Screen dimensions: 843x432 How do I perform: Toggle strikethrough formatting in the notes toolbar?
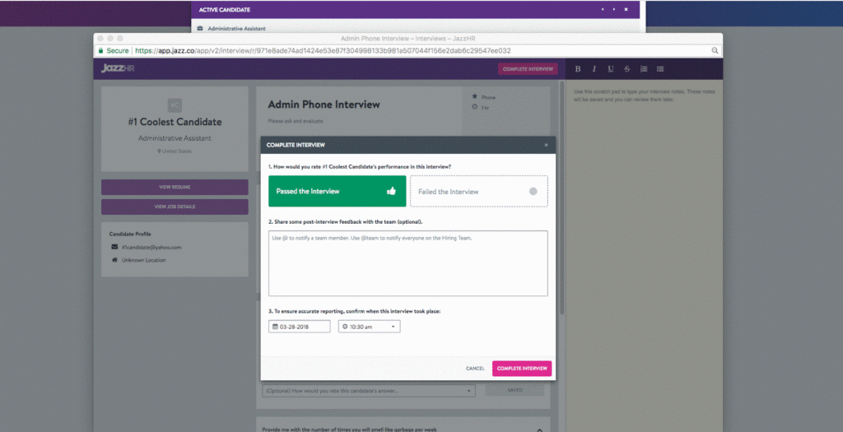(x=626, y=69)
